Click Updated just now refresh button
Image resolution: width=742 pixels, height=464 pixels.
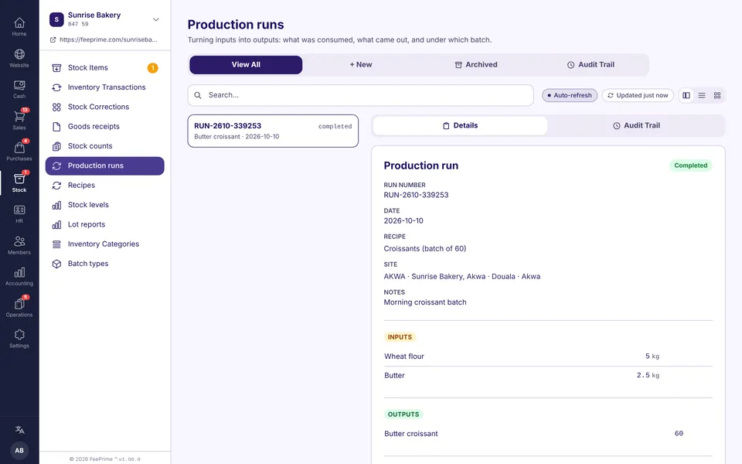click(638, 95)
